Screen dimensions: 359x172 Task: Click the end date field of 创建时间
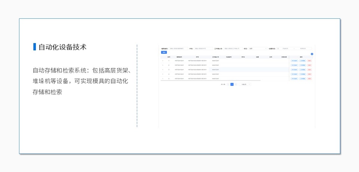[x=304, y=49]
